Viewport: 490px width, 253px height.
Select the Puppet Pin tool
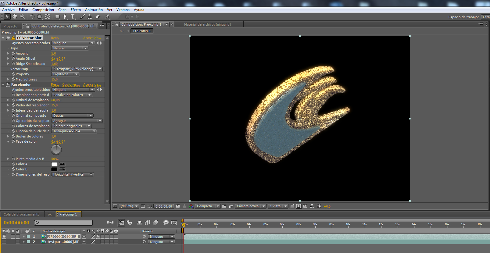(x=108, y=17)
